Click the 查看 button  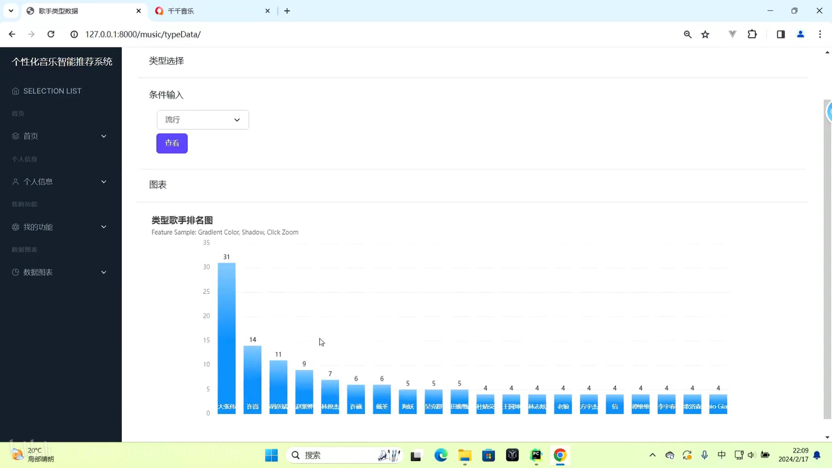click(172, 143)
